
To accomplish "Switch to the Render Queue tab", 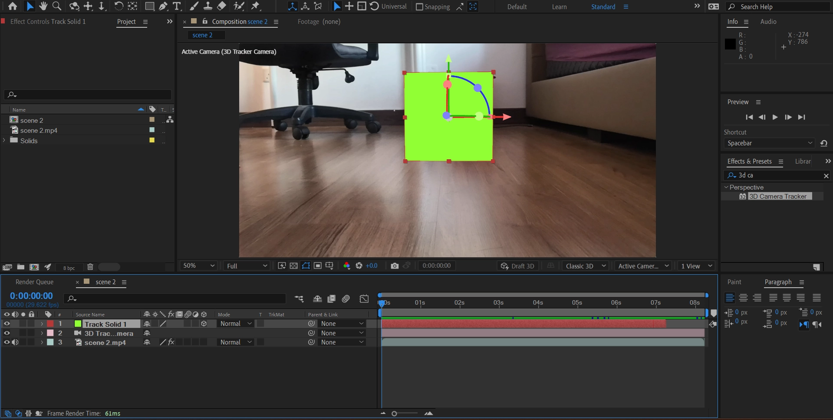I will 34,282.
